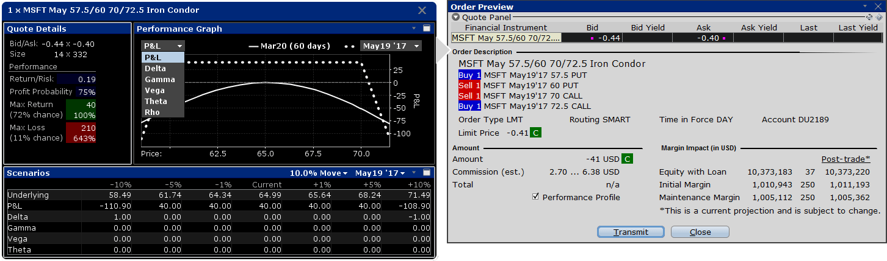The width and height of the screenshot is (887, 261).
Task: Click the Sell 1 tag for 70 CALL
Action: [470, 96]
